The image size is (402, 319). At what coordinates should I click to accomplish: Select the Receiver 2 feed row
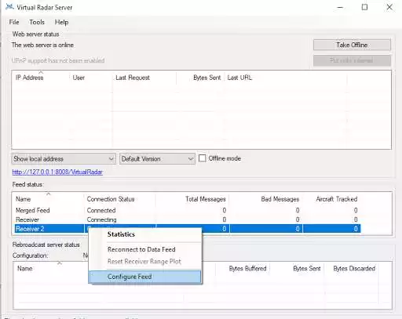(188, 229)
